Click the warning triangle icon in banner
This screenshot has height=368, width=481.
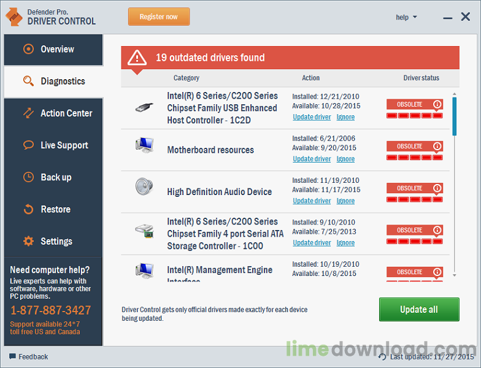[137, 58]
